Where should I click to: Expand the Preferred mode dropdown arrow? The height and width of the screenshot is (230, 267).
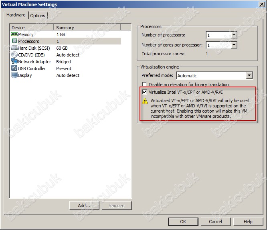pos(249,75)
